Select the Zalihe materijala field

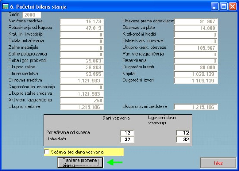(82, 48)
